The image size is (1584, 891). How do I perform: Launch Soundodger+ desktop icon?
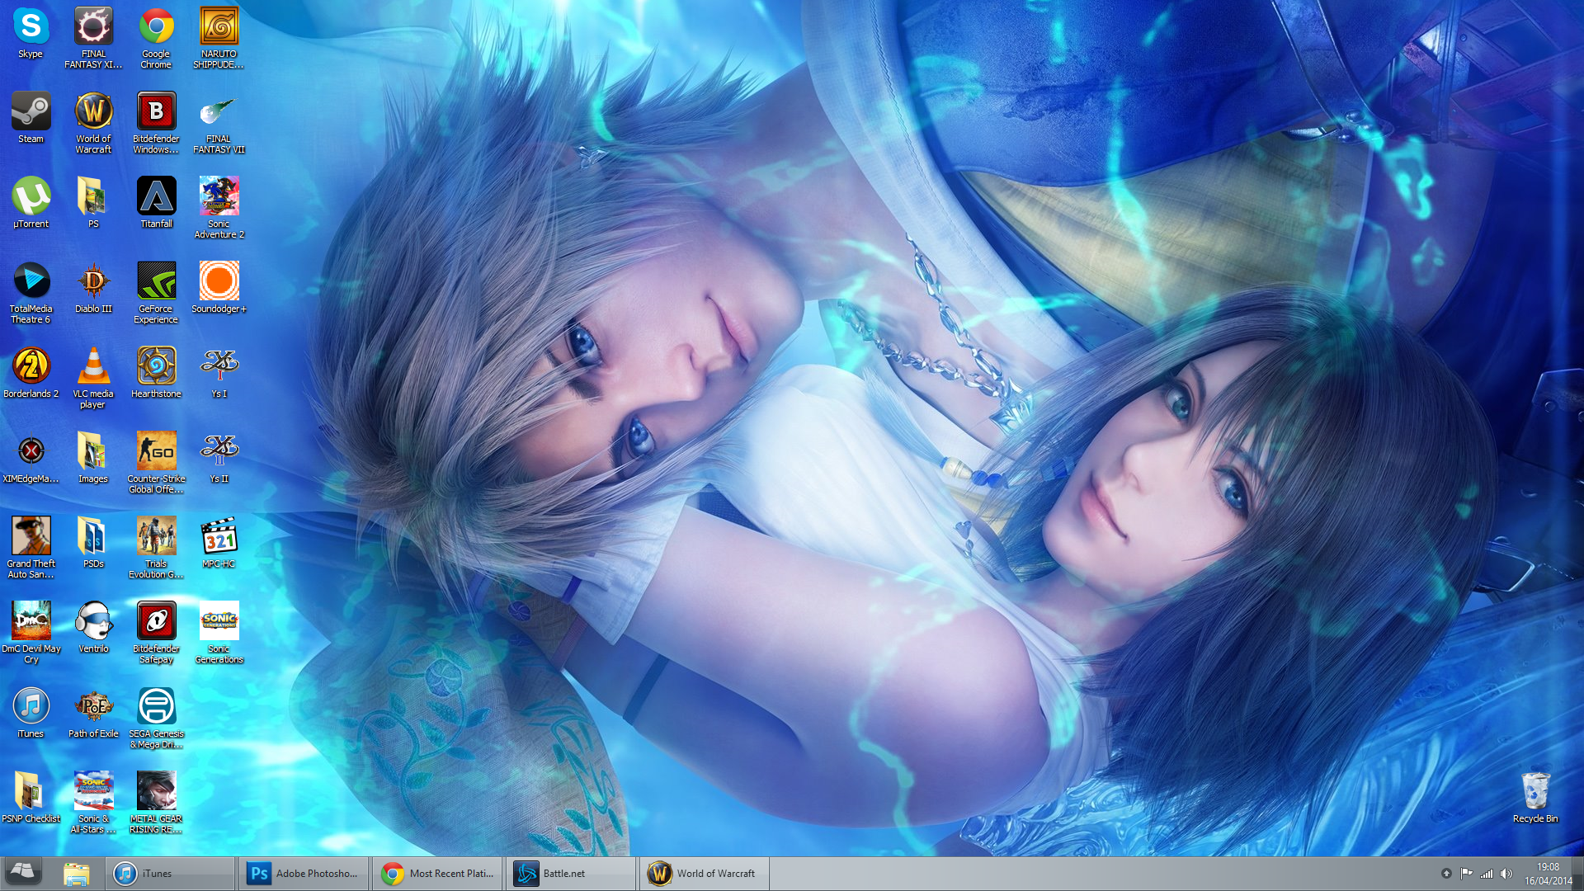(219, 288)
